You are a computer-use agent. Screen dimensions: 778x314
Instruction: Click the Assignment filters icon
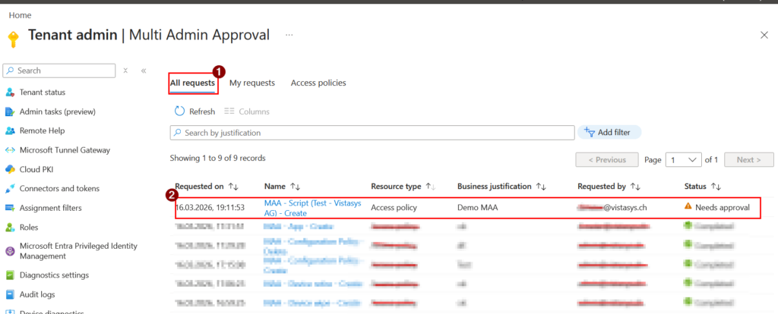10,208
